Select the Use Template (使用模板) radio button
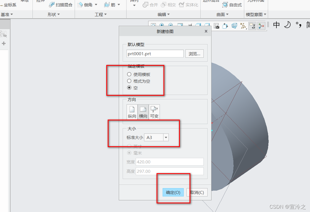 [x=129, y=74]
